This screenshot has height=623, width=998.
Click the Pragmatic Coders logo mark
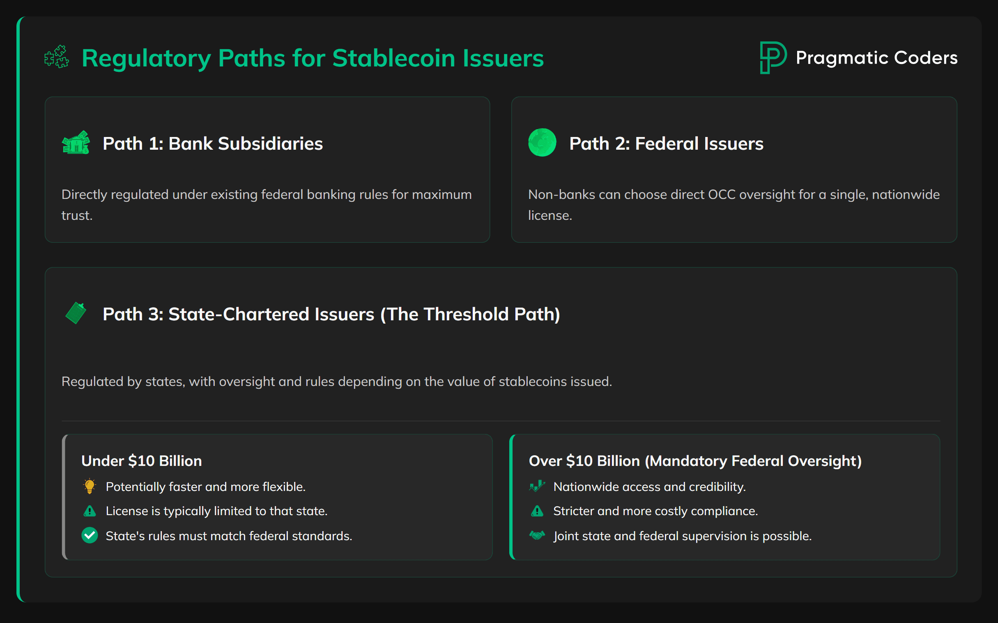[x=773, y=57]
